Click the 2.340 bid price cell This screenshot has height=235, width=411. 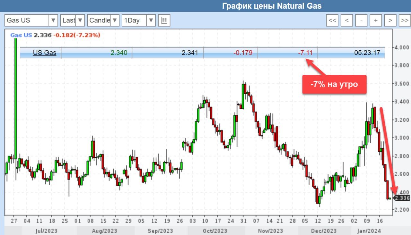(x=119, y=53)
